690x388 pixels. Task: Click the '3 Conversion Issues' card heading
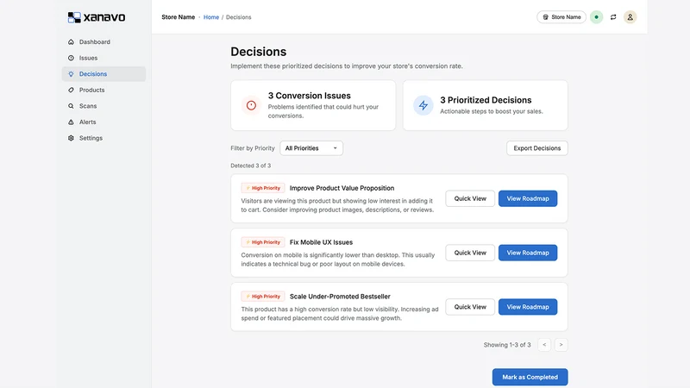point(310,96)
